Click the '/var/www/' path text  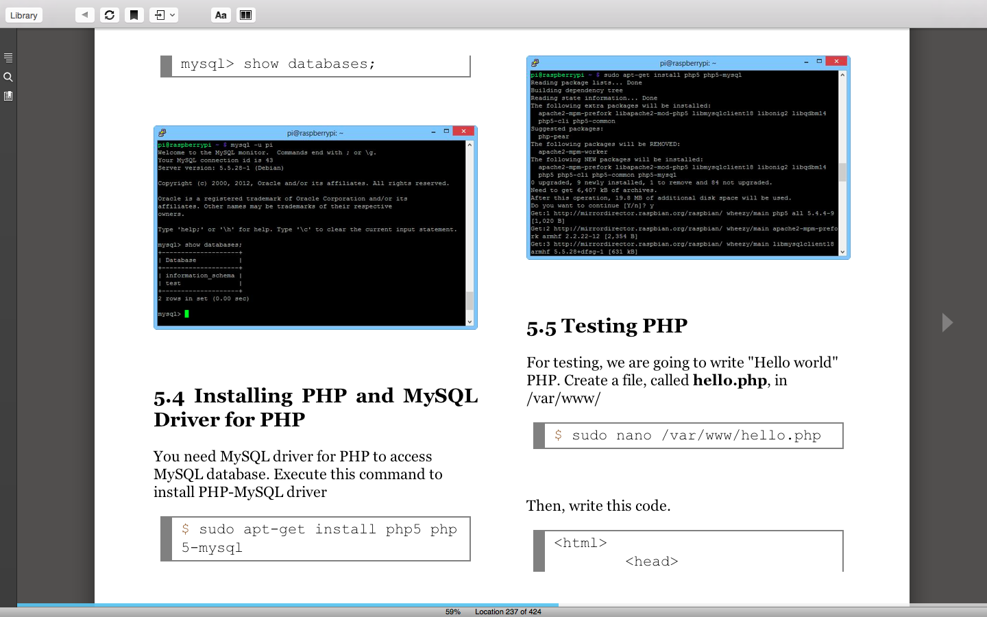point(563,398)
